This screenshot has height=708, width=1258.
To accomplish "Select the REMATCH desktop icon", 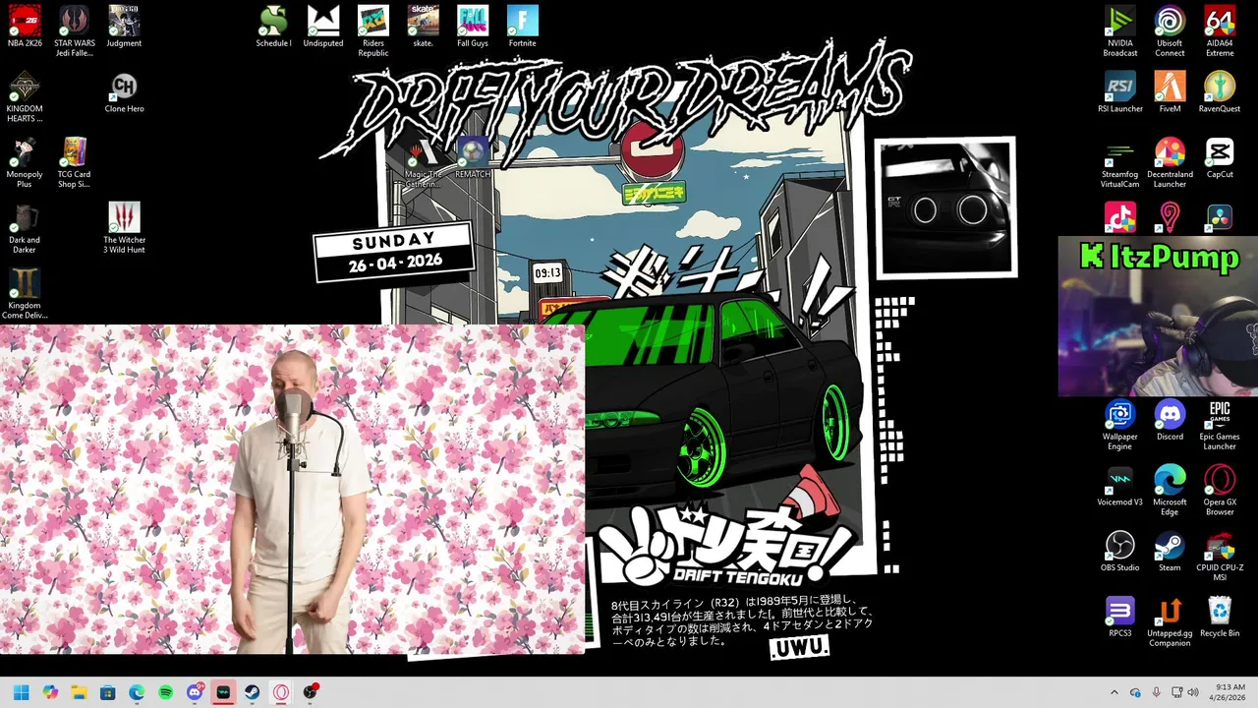I will coord(473,158).
